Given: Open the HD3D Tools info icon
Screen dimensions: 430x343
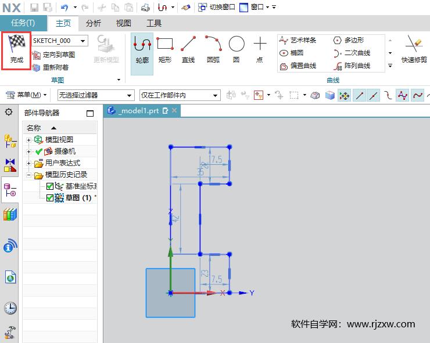Looking at the screenshot, I should pos(10,245).
